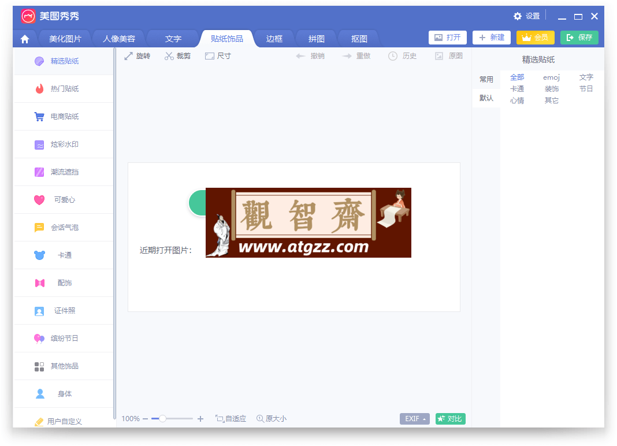
Task: Open 会话气泡 speech bubble stickers
Action: (64, 228)
